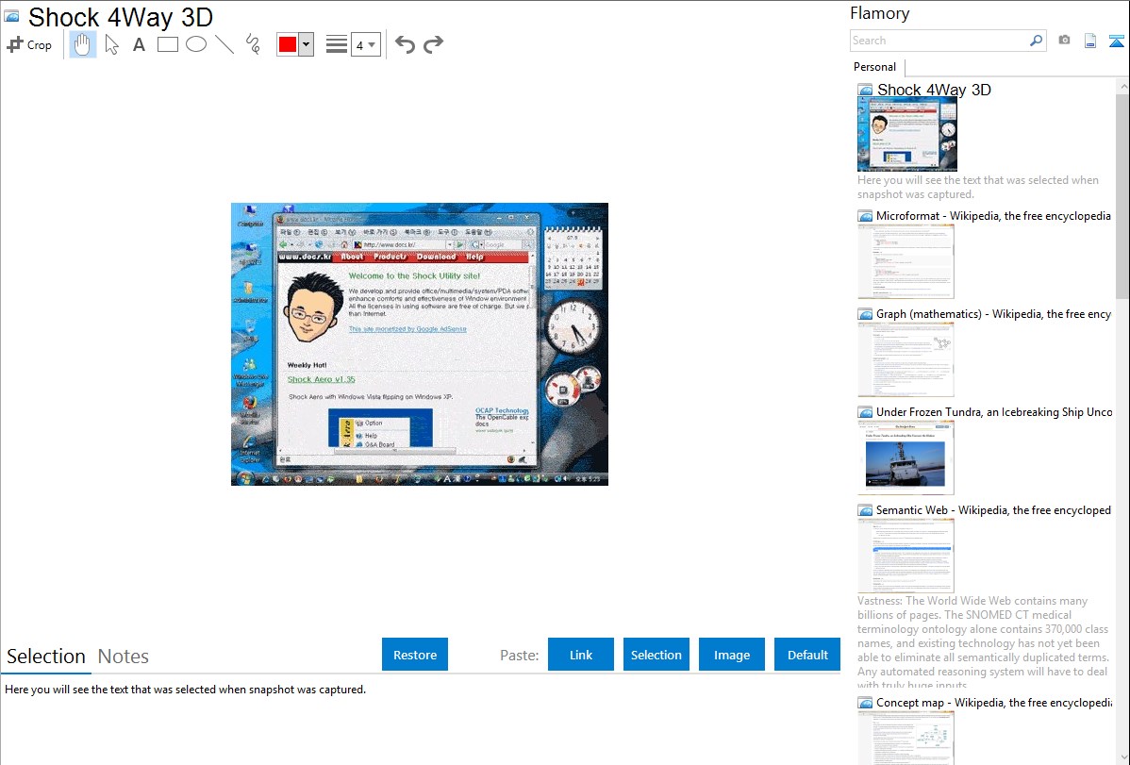The image size is (1130, 765).
Task: Click the search magnifier icon
Action: pyautogui.click(x=1037, y=41)
